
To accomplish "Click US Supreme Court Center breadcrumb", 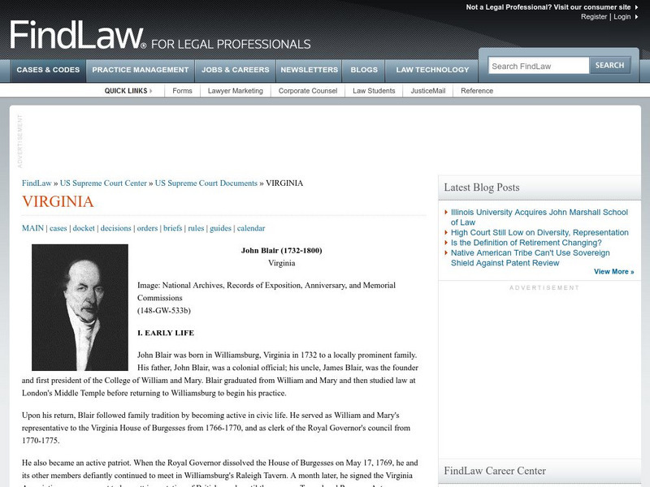I will tap(103, 183).
